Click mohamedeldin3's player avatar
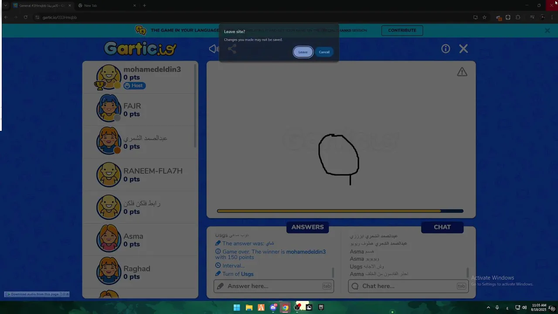Viewport: 558px width, 314px height. (109, 77)
